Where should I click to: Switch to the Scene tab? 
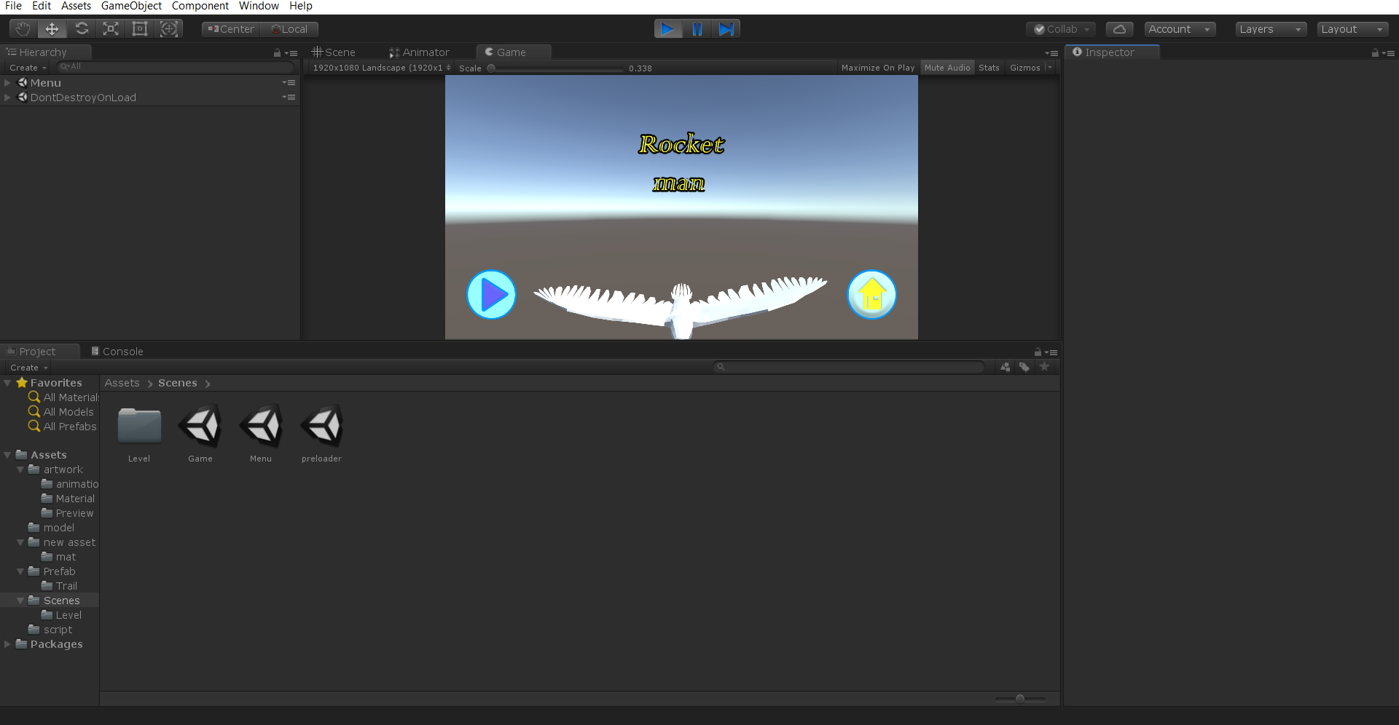[x=337, y=52]
